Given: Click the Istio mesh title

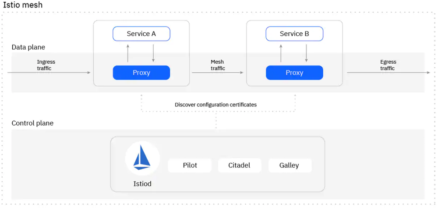Looking at the screenshot, I should tap(23, 5).
